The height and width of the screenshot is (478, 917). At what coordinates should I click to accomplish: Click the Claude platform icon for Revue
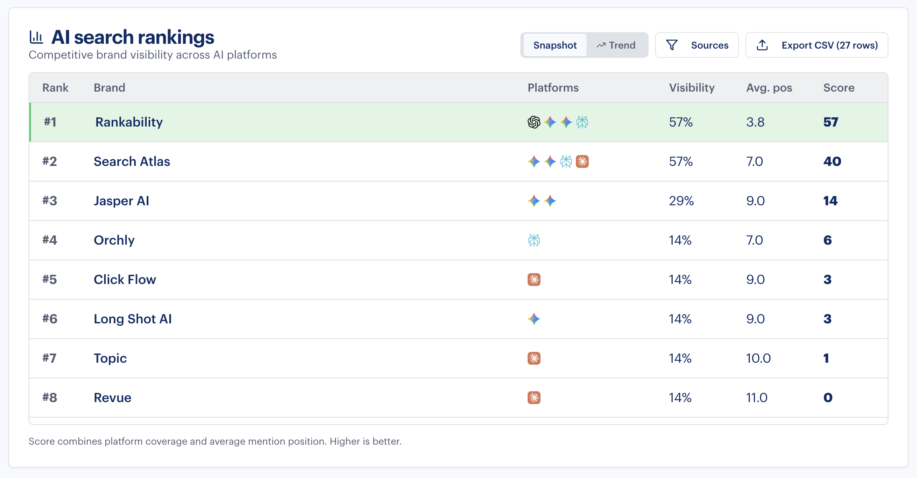tap(534, 397)
